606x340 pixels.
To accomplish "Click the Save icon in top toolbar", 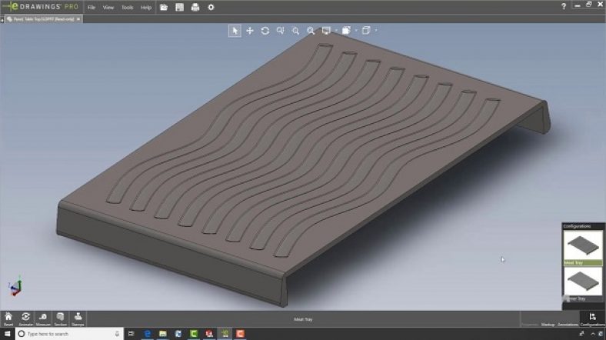I will [x=179, y=7].
